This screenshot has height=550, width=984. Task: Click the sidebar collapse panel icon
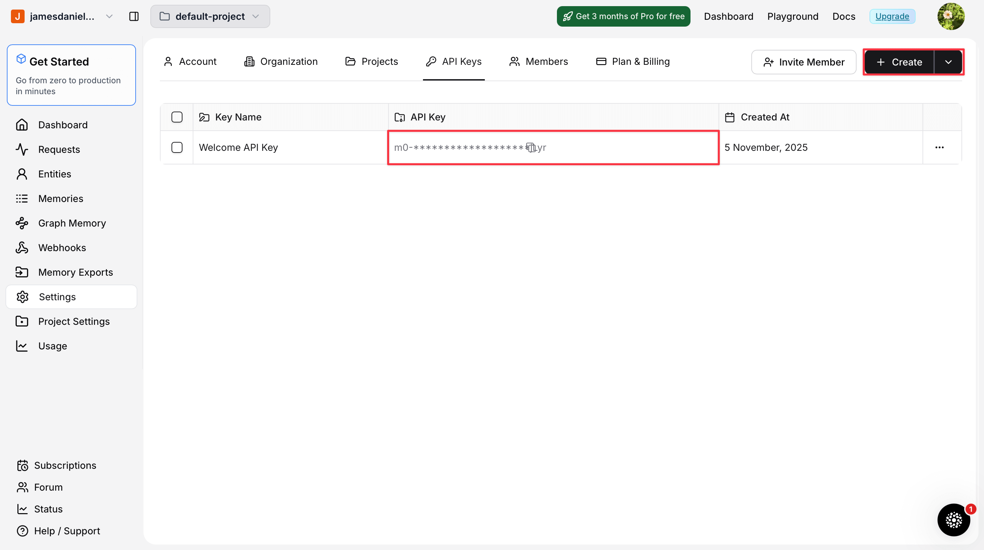pyautogui.click(x=134, y=16)
